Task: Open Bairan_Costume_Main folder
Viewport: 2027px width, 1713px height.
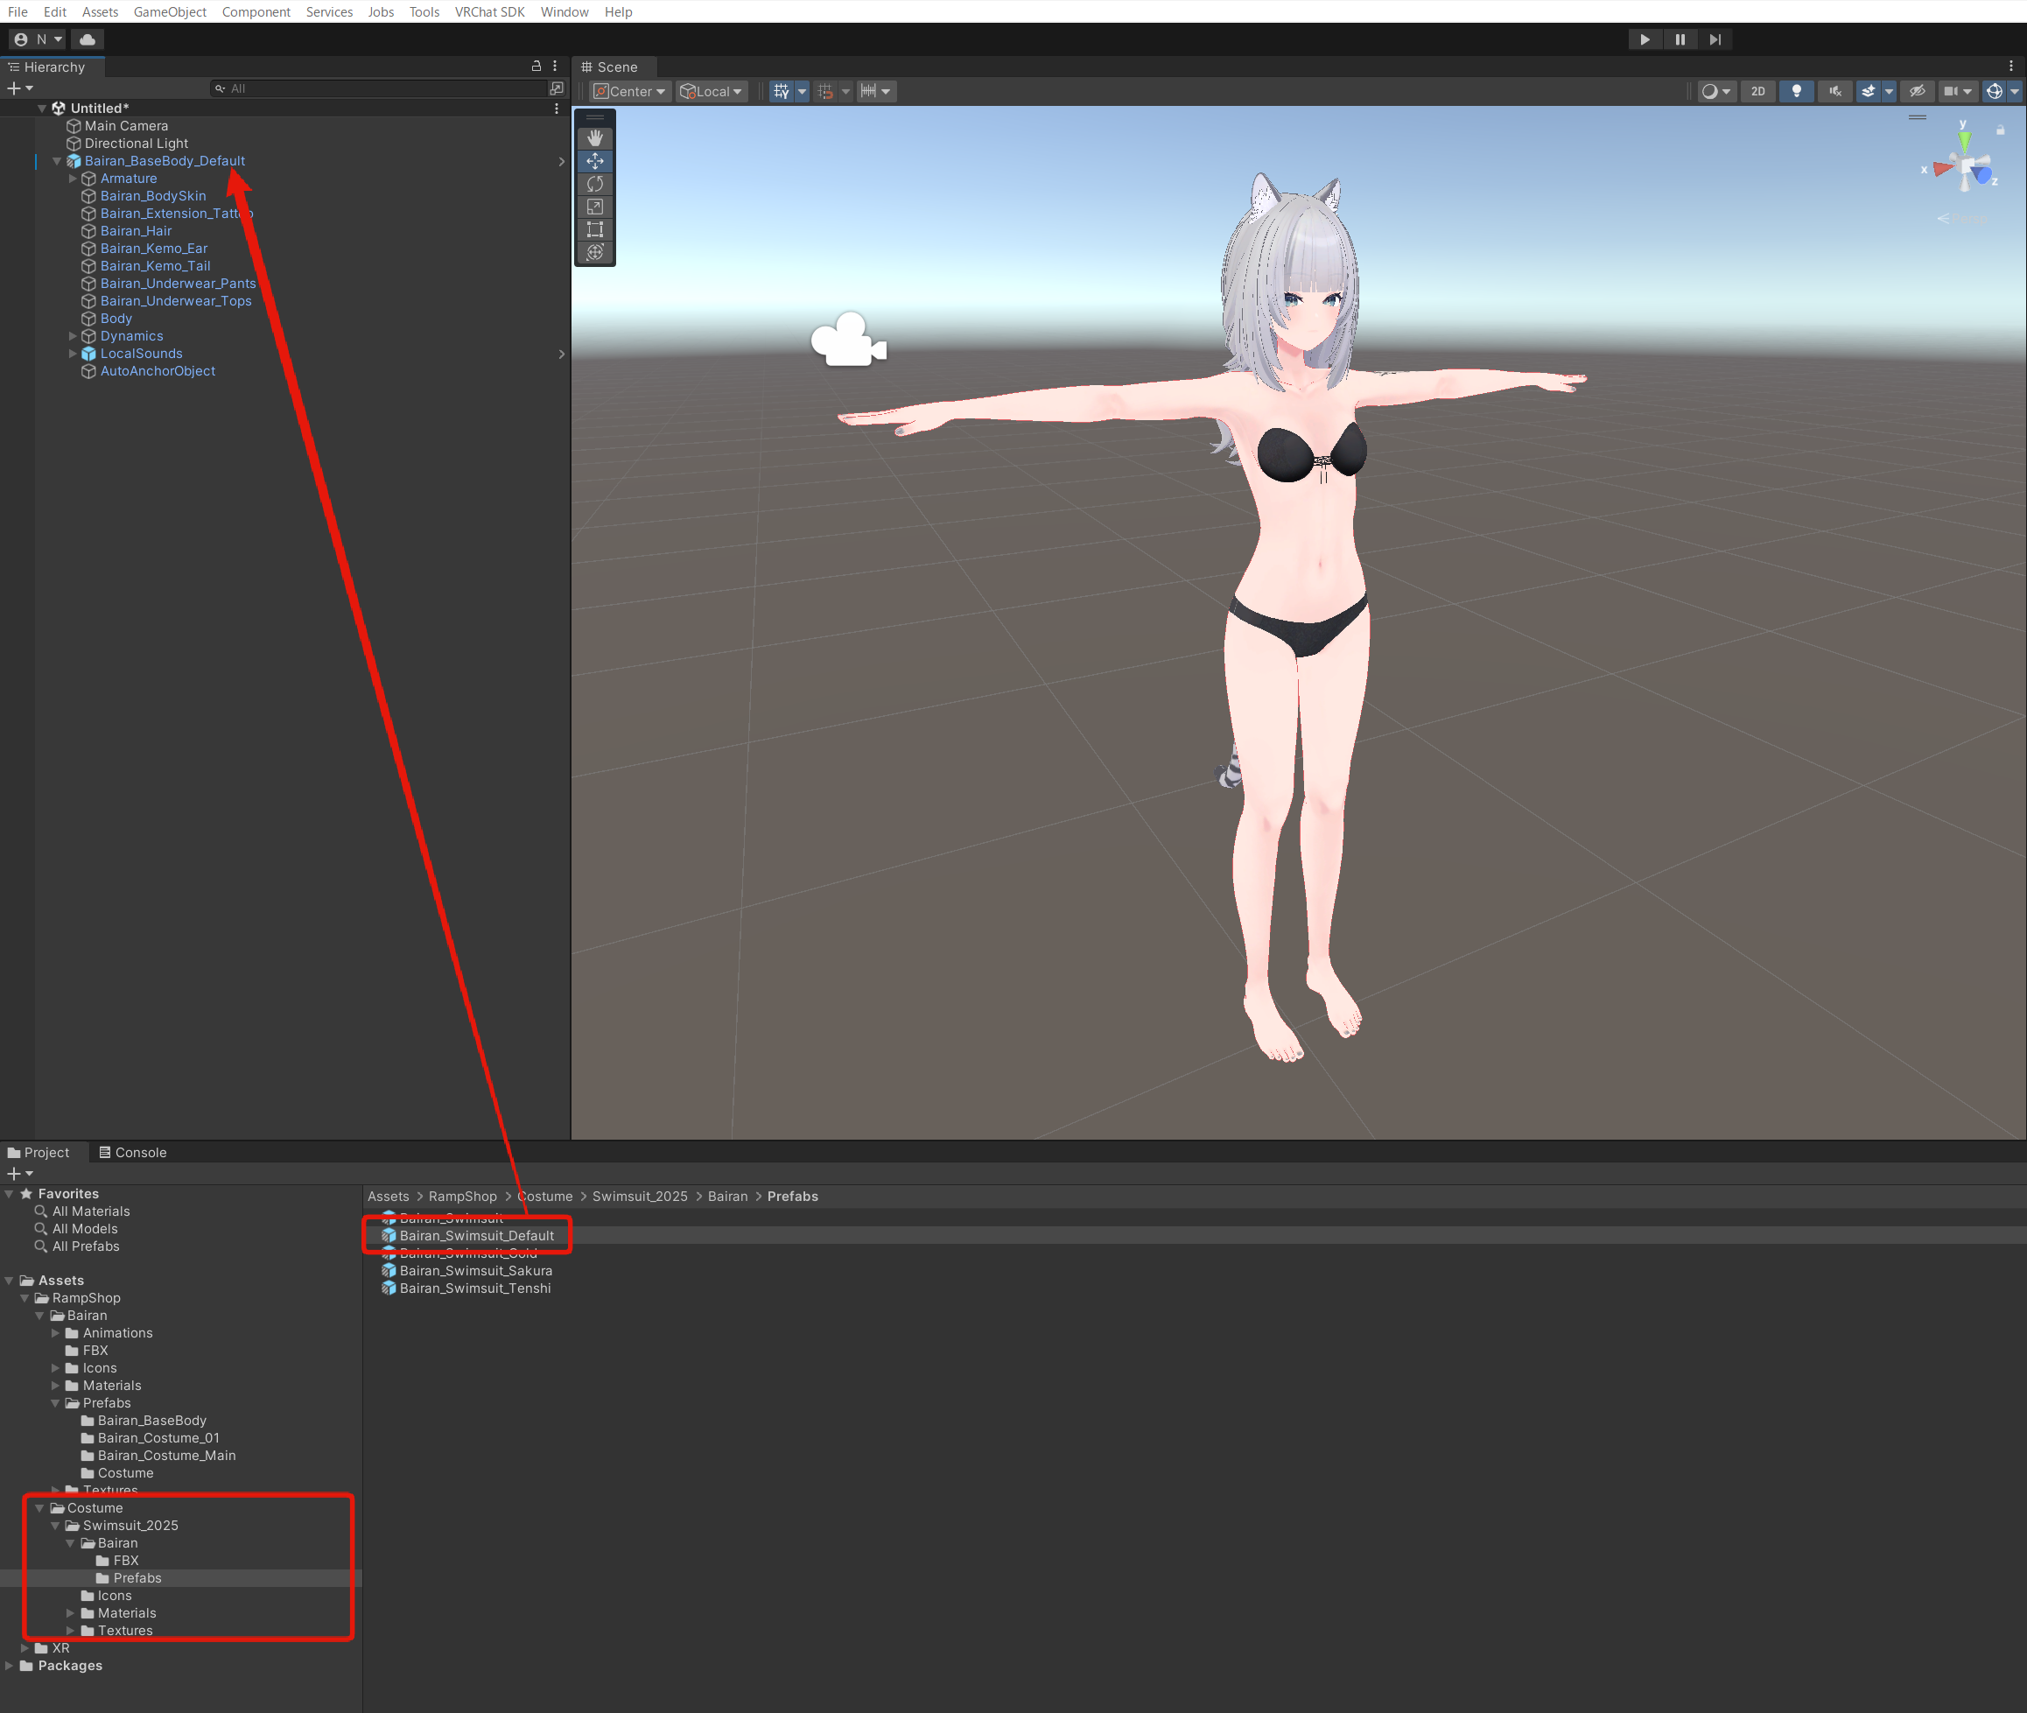Action: point(166,1456)
